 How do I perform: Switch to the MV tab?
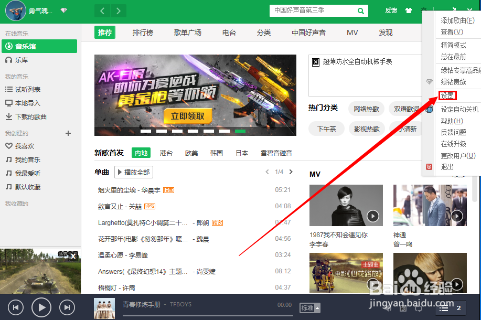click(352, 33)
